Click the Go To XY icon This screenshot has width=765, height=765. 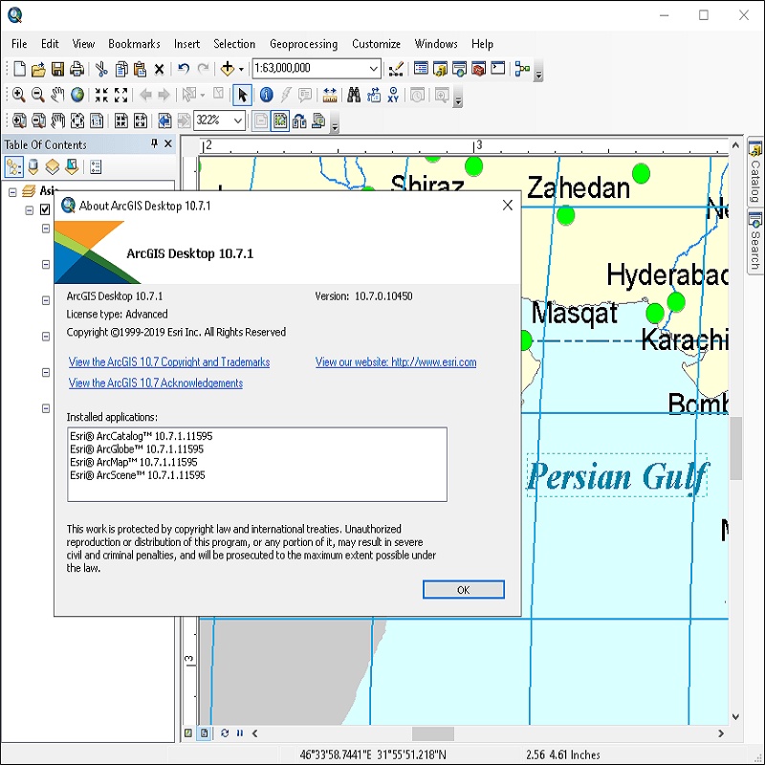393,95
